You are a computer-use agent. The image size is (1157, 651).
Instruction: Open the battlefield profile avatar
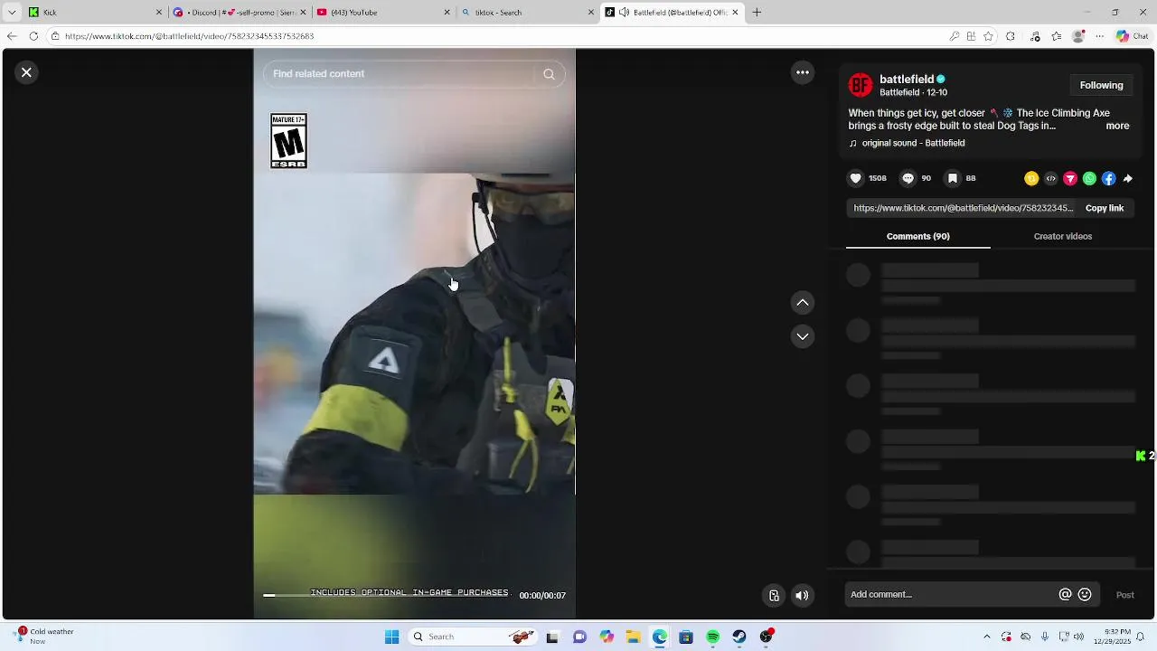(861, 85)
